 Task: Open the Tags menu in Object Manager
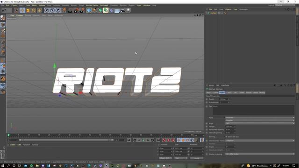point(235,9)
